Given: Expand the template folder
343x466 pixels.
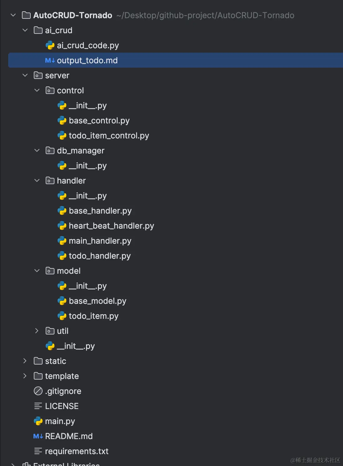Looking at the screenshot, I should pos(25,376).
